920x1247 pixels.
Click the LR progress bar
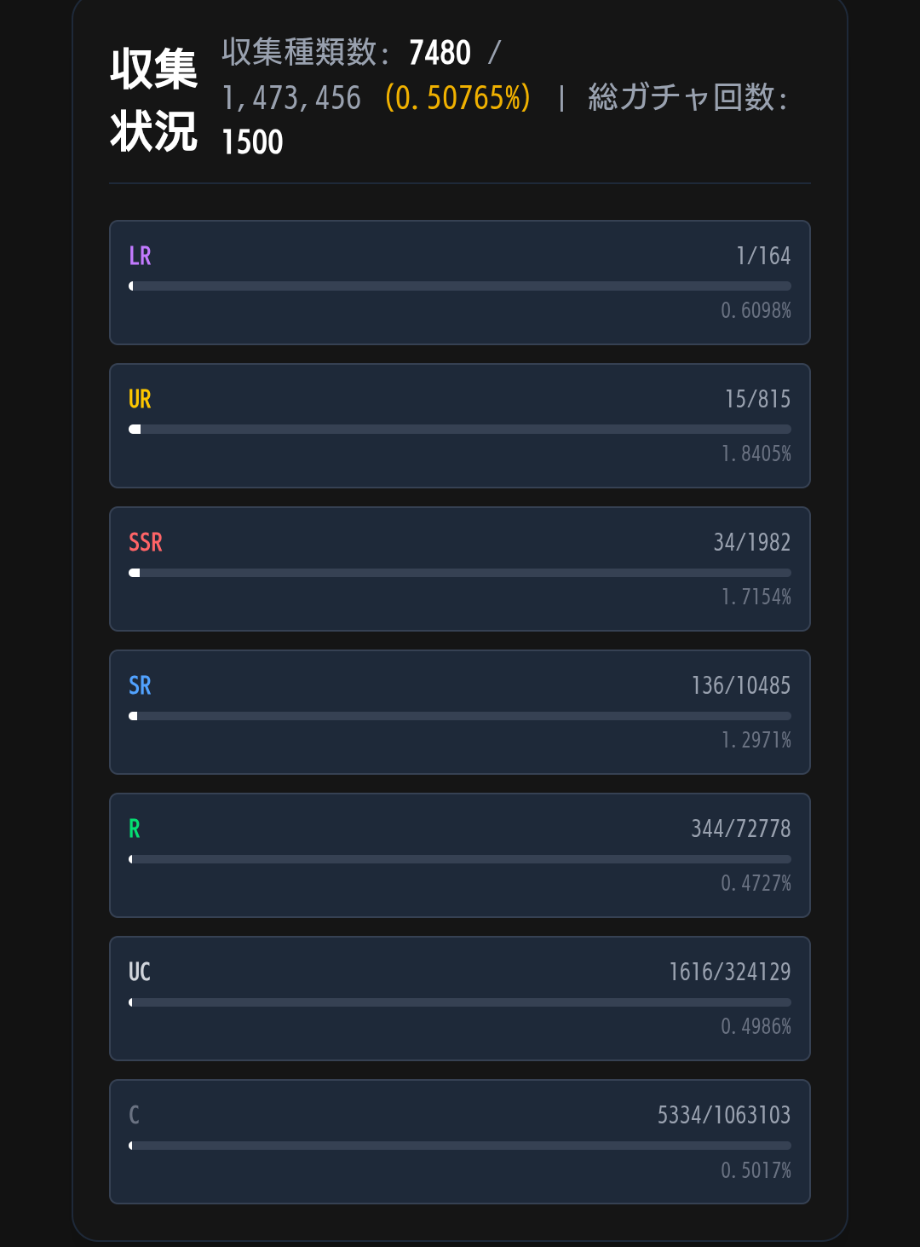pyautogui.click(x=460, y=286)
